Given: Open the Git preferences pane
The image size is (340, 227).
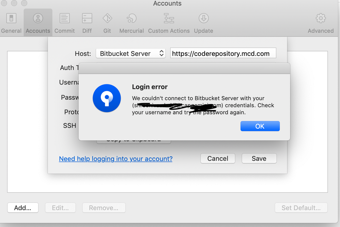Looking at the screenshot, I should (x=107, y=23).
